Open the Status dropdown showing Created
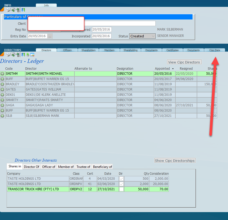 click(x=142, y=36)
